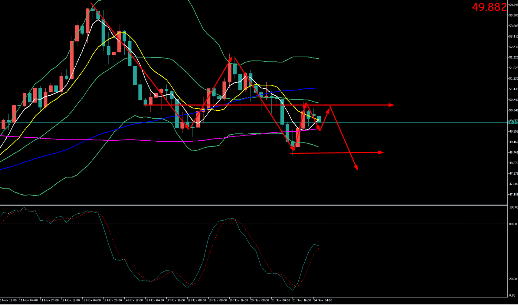Click the 48.370 price axis label
This screenshot has height=305, width=518.
pyautogui.click(x=513, y=163)
